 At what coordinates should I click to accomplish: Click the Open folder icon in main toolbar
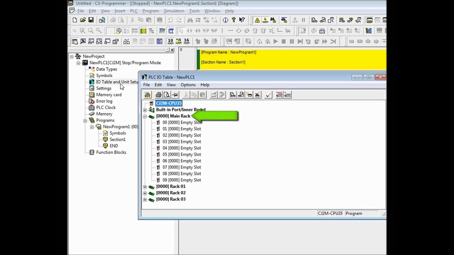[x=83, y=20]
